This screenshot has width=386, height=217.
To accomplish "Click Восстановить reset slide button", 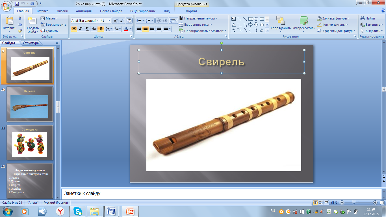I will point(53,25).
